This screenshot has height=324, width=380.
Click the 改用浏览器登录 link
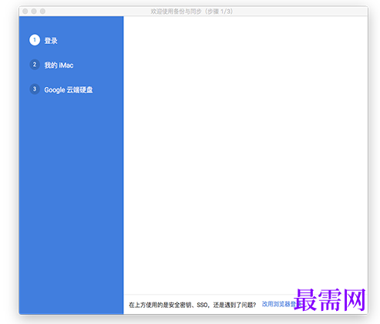point(282,304)
